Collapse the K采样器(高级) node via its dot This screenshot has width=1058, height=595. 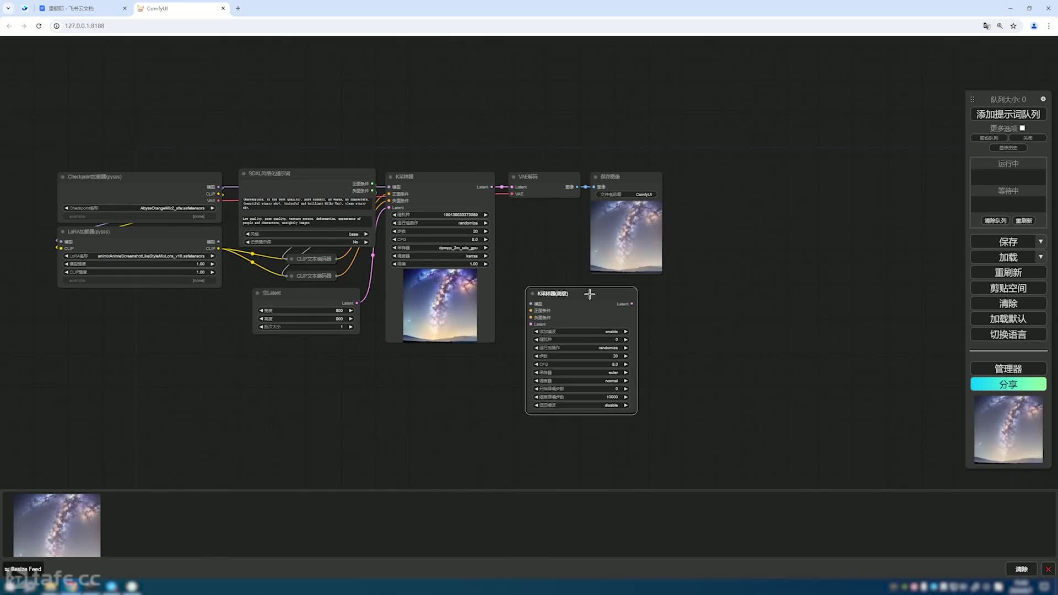tap(532, 294)
